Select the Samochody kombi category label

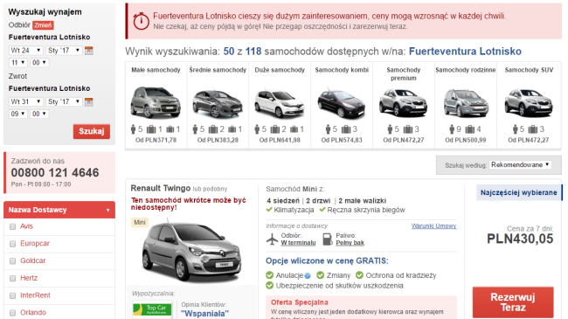pos(342,70)
